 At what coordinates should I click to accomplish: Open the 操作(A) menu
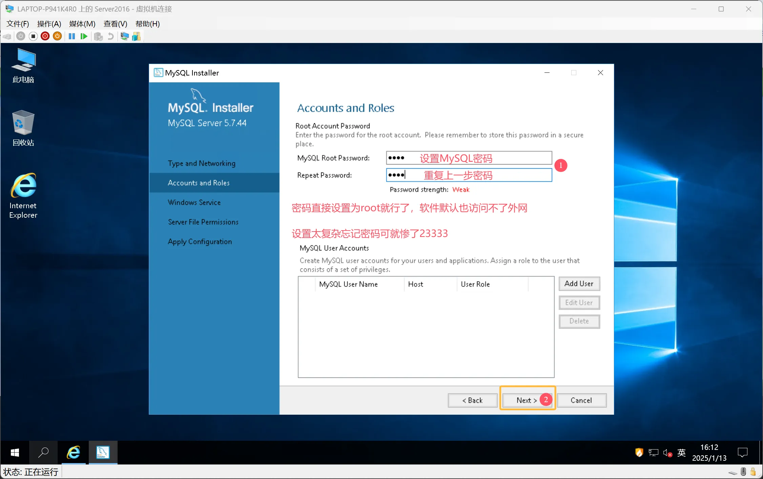49,24
